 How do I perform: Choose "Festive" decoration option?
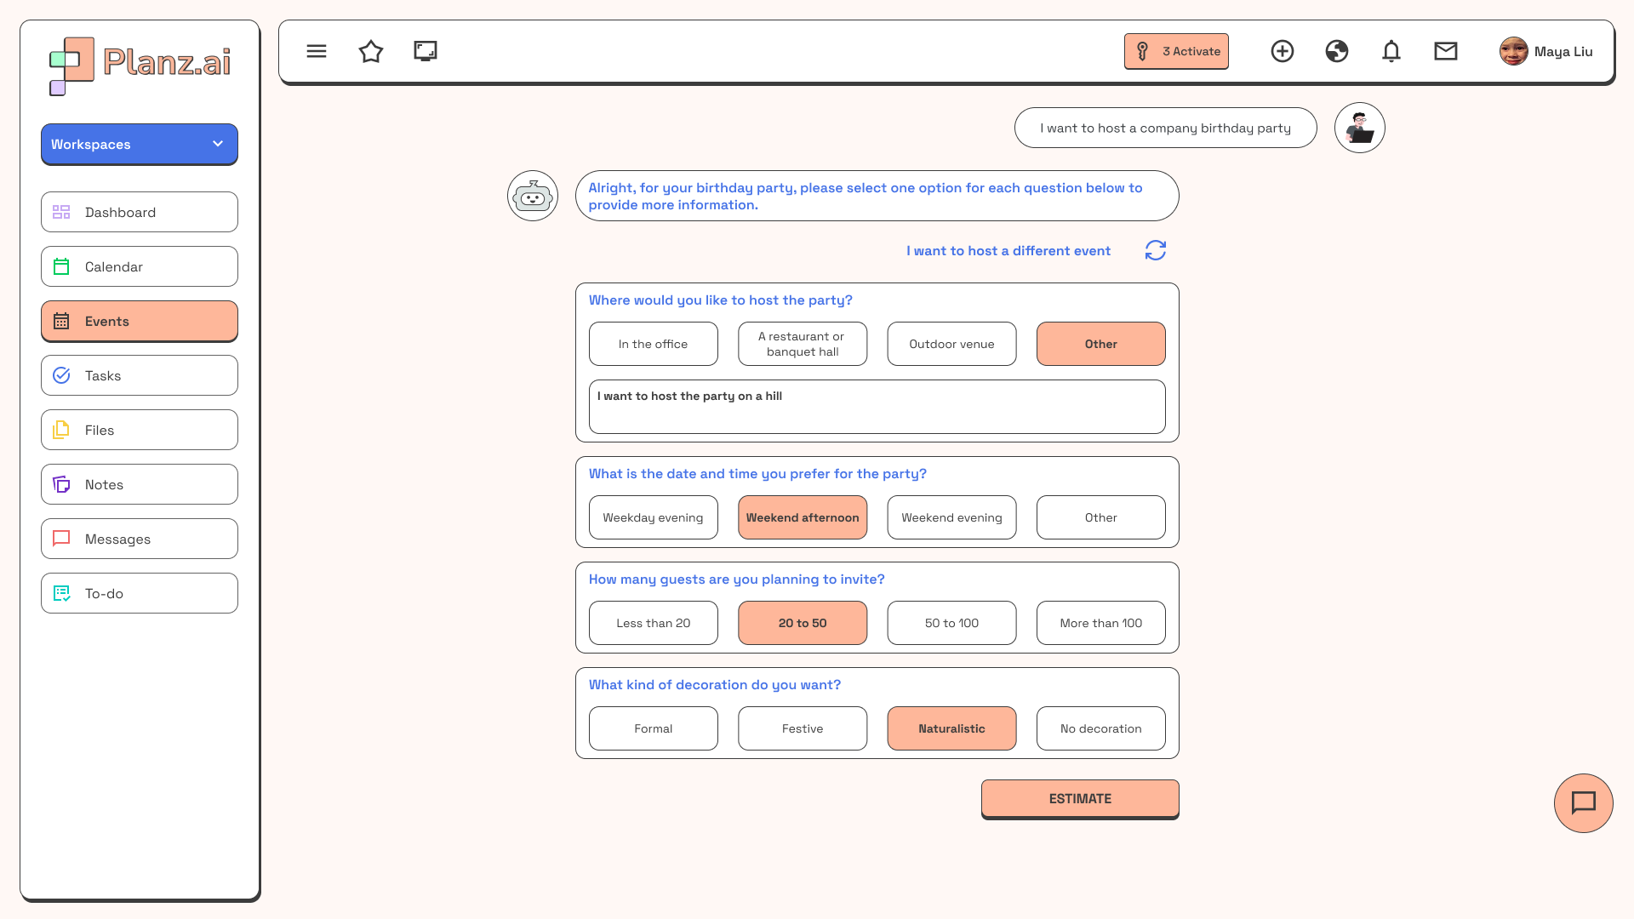tap(803, 728)
